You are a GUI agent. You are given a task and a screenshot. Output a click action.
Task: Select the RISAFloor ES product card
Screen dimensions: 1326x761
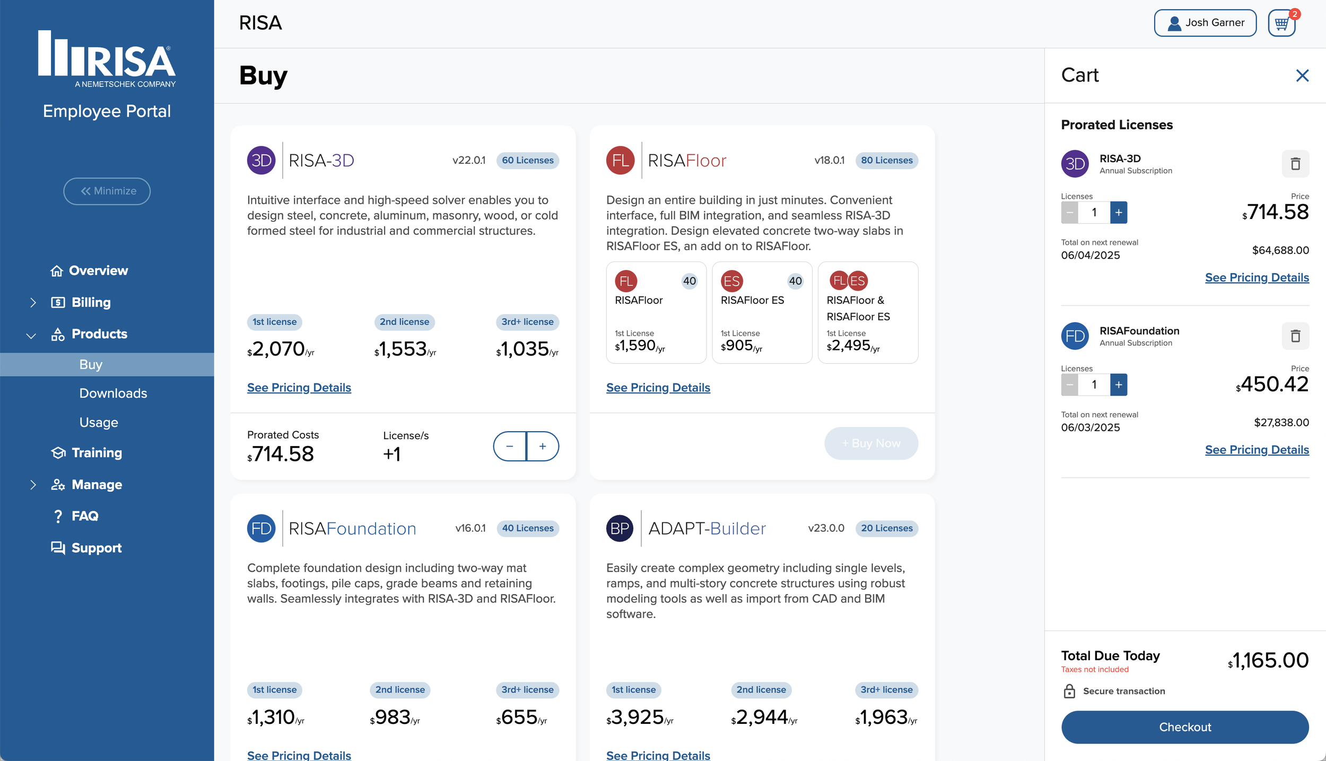762,312
